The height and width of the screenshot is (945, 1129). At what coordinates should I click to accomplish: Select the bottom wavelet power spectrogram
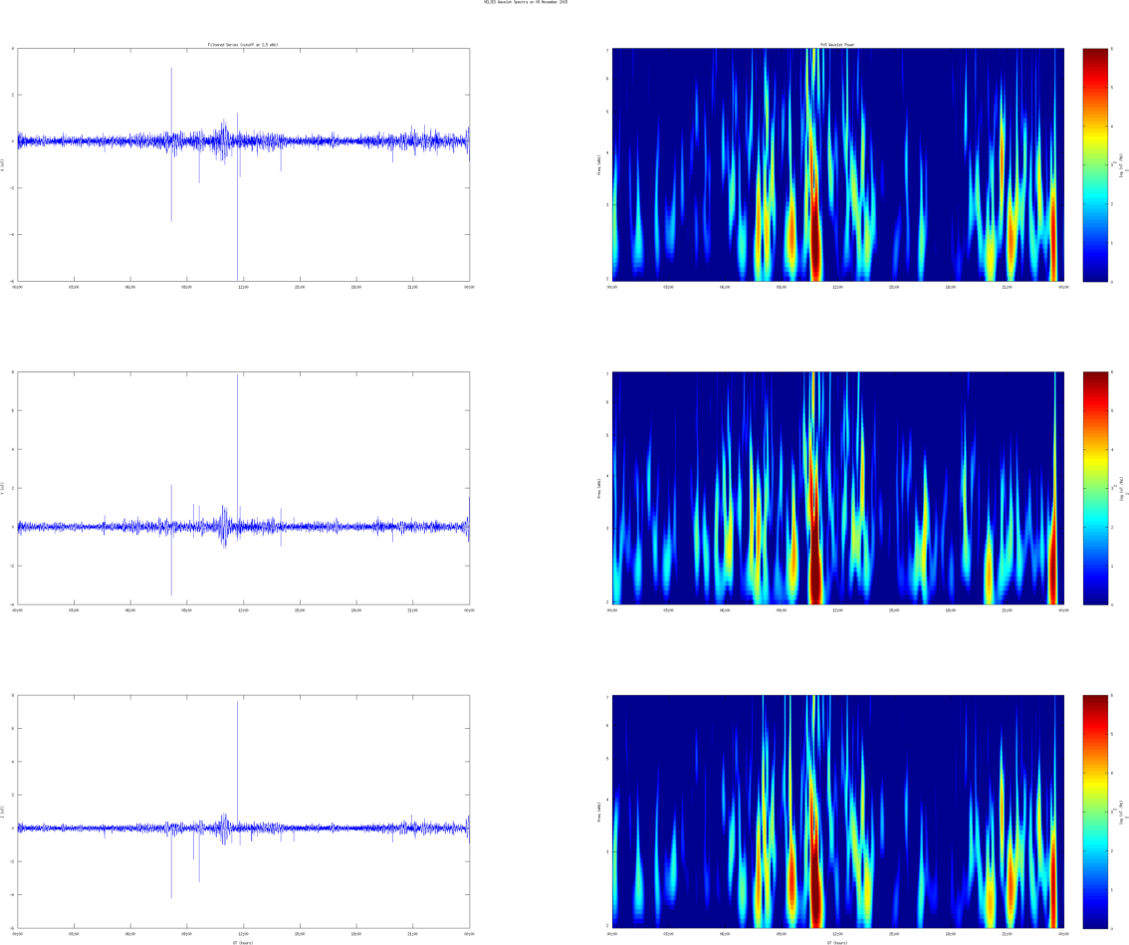point(838,812)
